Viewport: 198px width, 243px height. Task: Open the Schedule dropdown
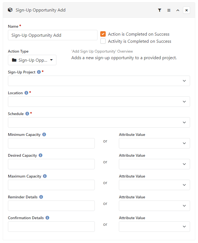(99, 122)
